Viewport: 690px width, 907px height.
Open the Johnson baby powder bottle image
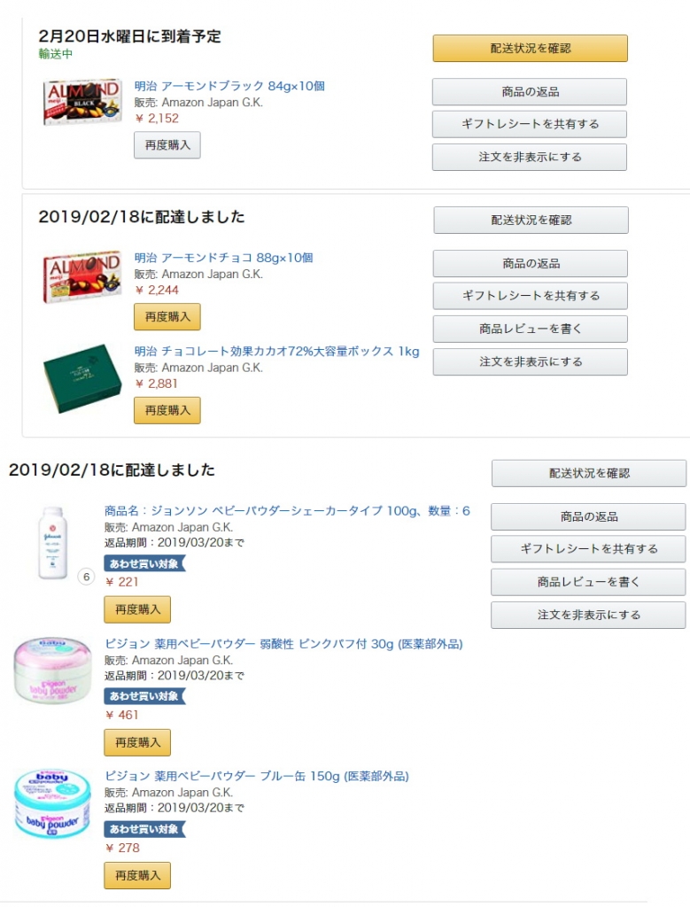[x=53, y=542]
